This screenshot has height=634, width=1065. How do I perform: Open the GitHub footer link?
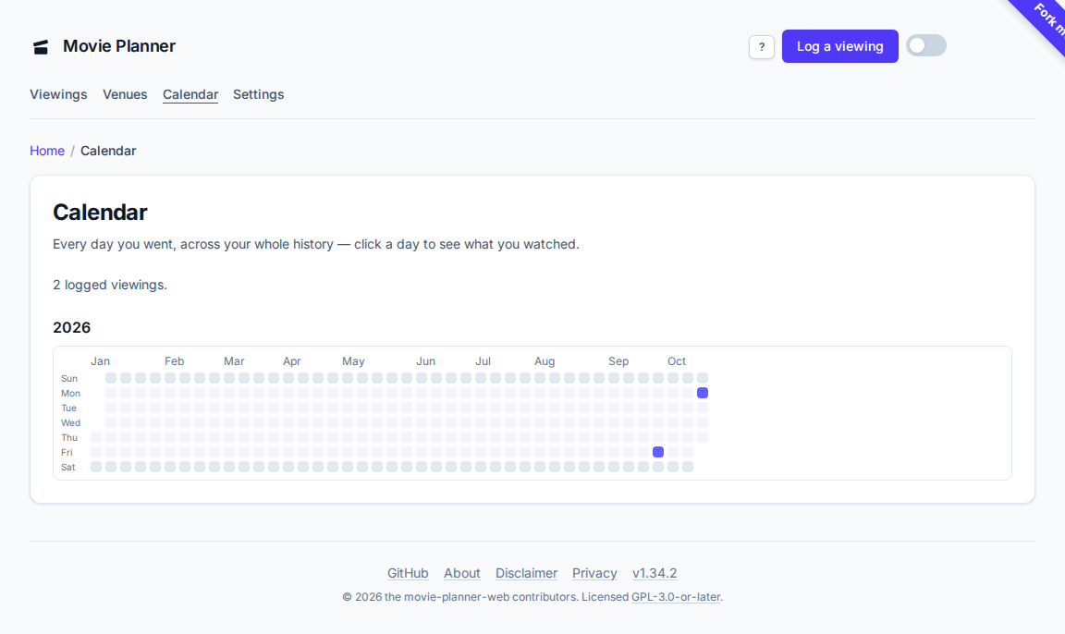point(408,573)
